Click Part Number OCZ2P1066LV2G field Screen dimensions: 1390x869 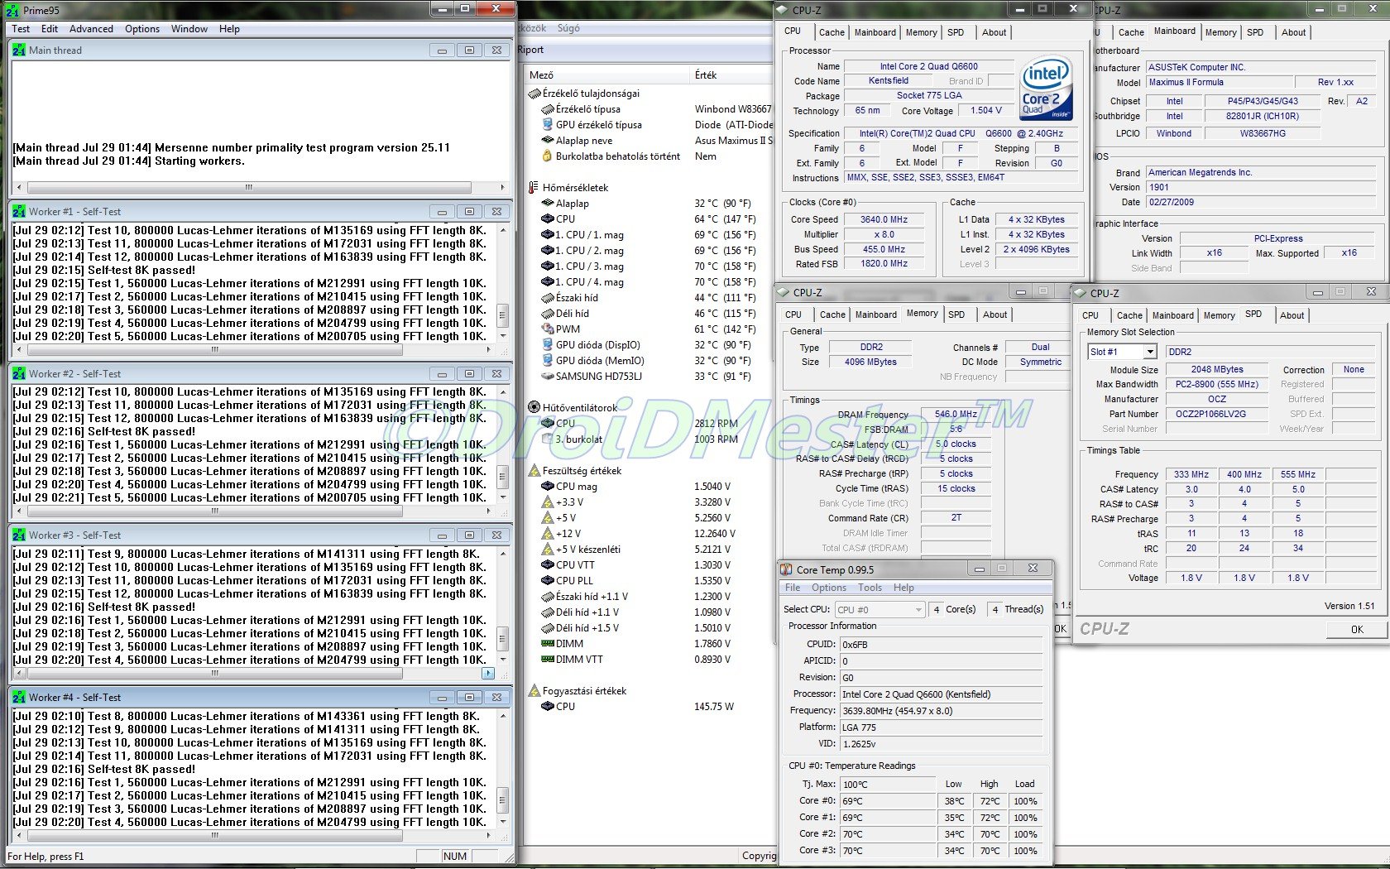[x=1217, y=414]
